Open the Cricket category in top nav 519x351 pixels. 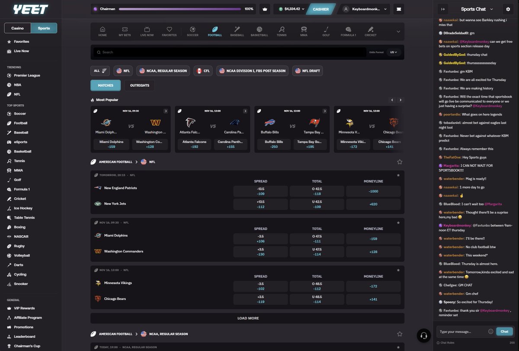370,32
